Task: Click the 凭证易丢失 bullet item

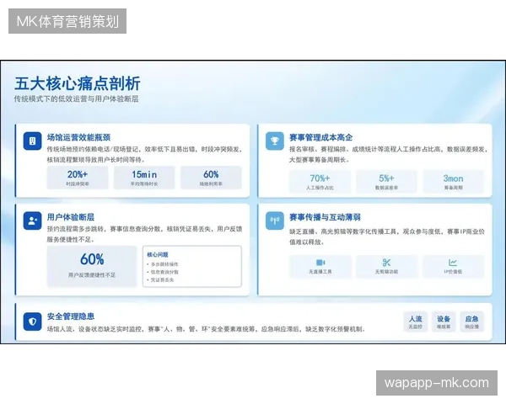Action: click(160, 280)
